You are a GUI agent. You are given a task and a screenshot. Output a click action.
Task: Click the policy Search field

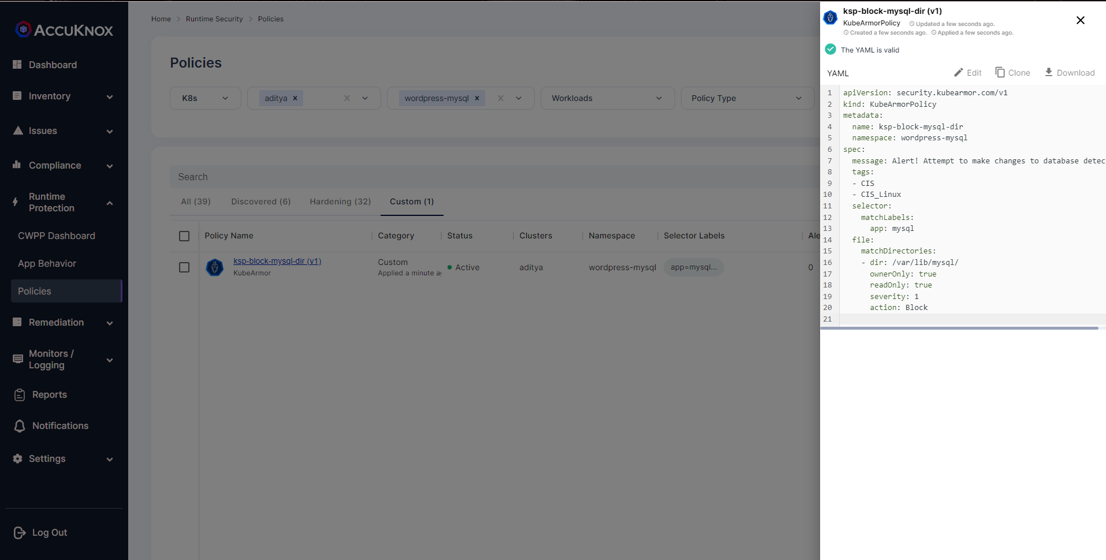(x=404, y=176)
